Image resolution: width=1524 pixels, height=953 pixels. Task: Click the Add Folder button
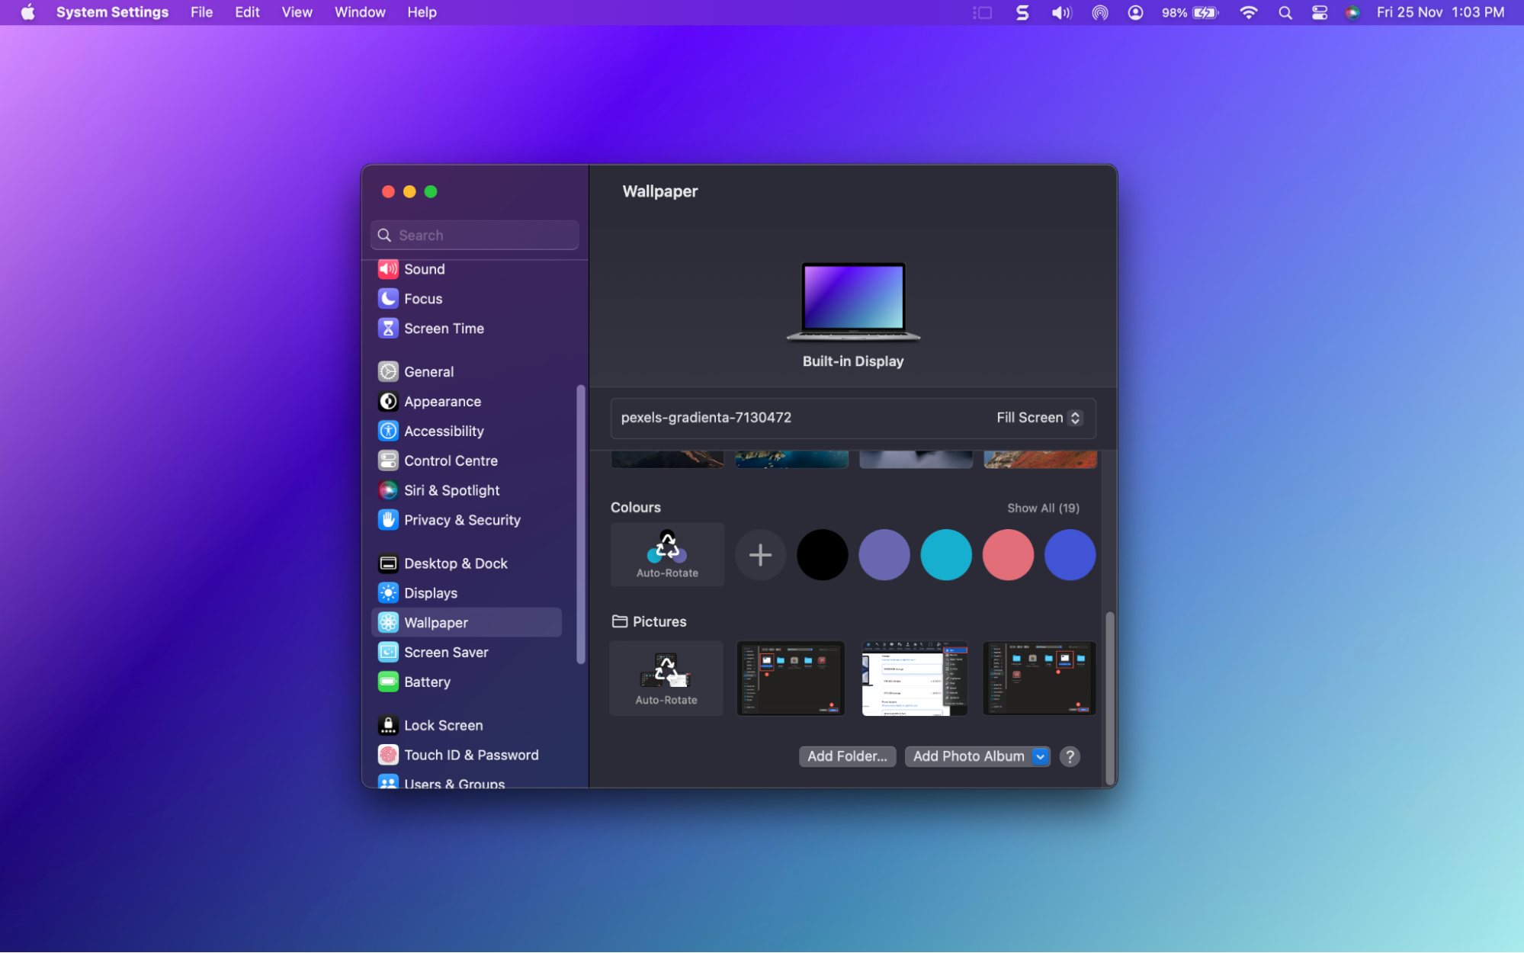846,756
